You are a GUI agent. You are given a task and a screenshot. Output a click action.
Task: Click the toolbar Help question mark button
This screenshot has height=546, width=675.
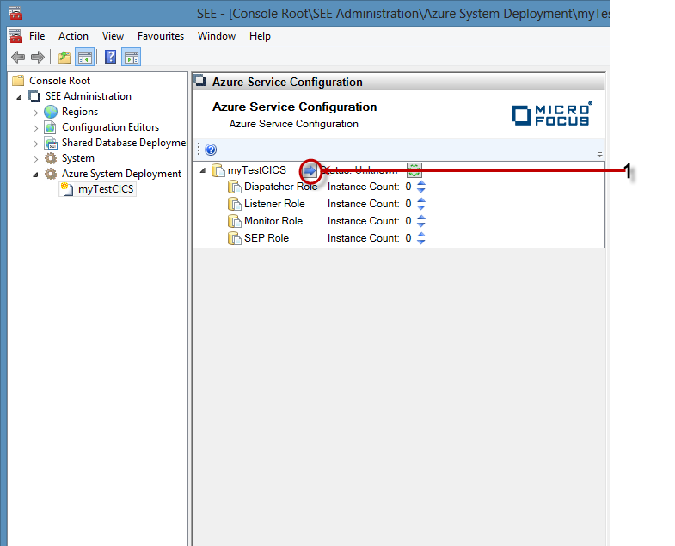click(110, 58)
